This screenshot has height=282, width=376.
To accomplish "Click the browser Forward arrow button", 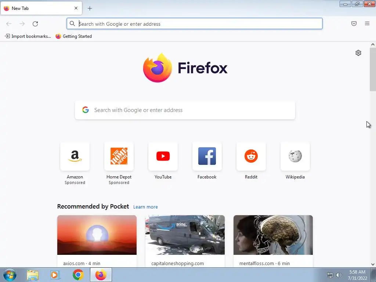I will [x=22, y=24].
